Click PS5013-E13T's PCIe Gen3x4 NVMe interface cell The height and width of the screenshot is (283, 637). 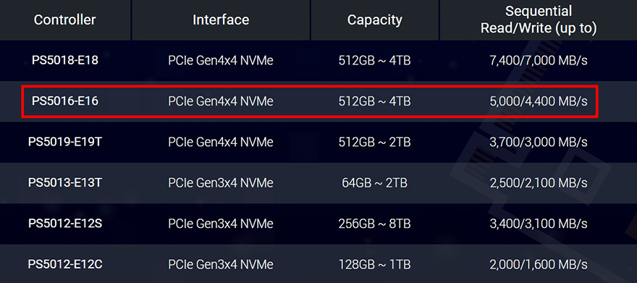[221, 183]
